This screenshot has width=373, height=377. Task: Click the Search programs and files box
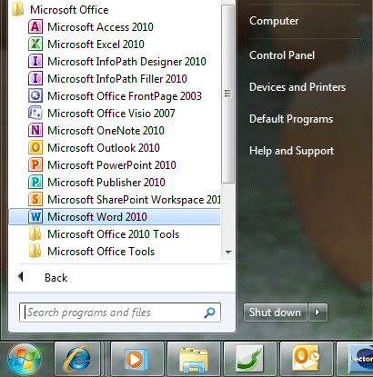(120, 313)
